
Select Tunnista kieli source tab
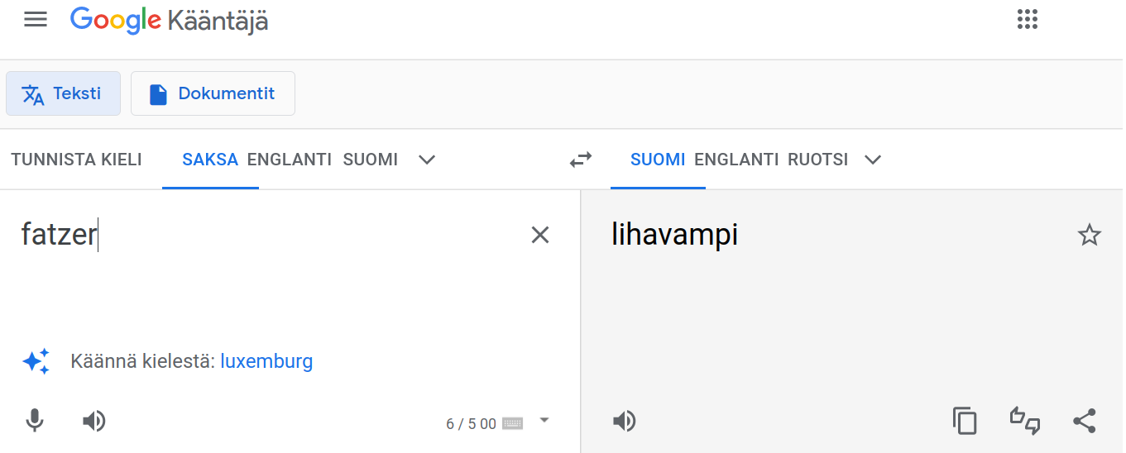pyautogui.click(x=76, y=160)
